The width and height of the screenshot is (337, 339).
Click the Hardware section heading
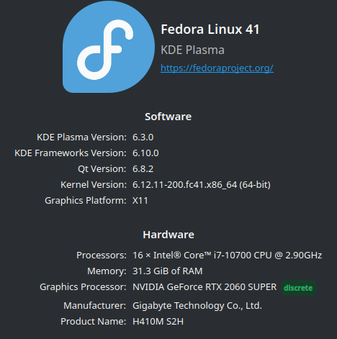(168, 235)
